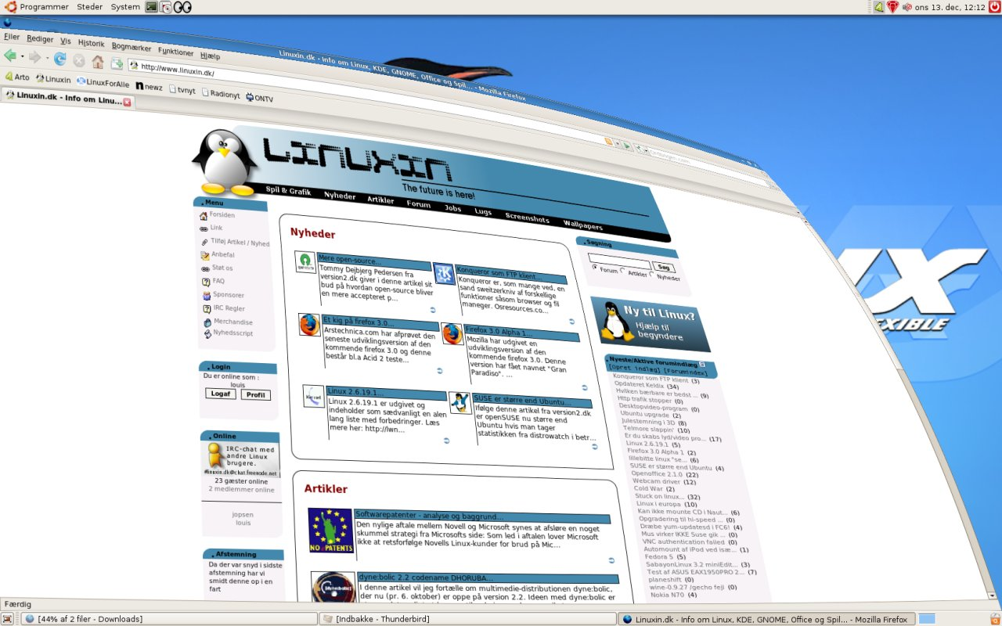Click the Home icon in Firefox toolbar
Screen dimensions: 1002x626
point(98,62)
